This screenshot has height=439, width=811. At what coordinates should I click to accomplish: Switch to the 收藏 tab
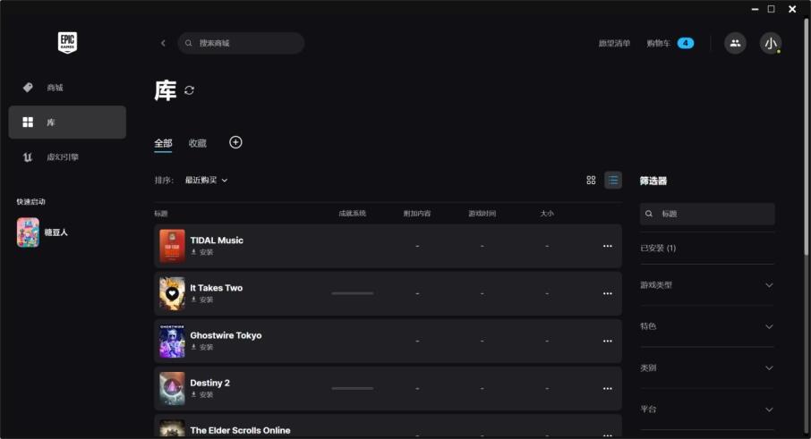pos(198,143)
